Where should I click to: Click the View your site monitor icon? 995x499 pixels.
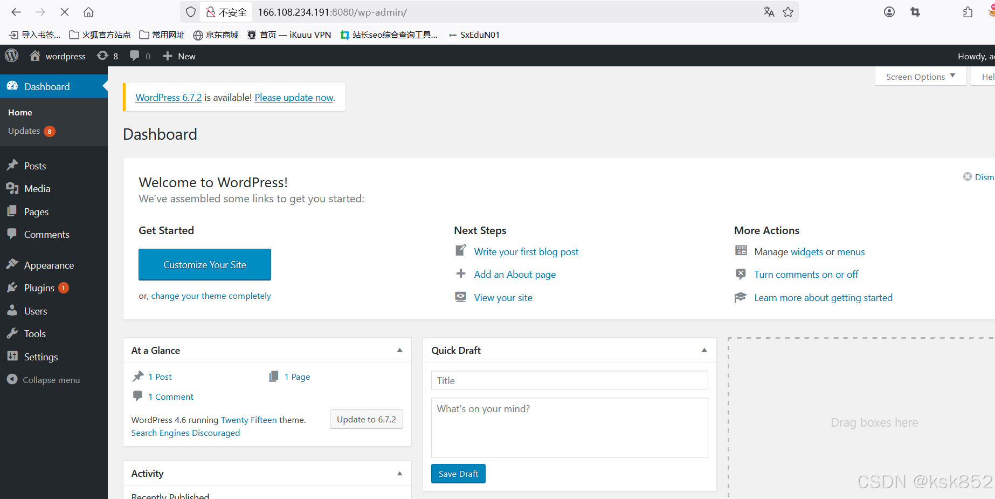(x=461, y=297)
